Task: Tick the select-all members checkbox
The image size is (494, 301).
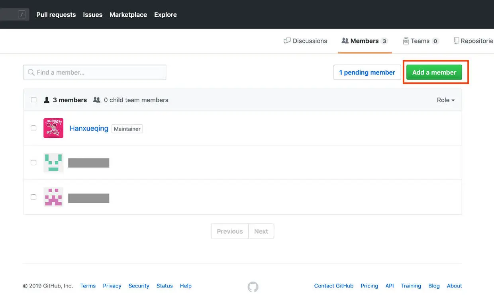Action: click(x=34, y=100)
